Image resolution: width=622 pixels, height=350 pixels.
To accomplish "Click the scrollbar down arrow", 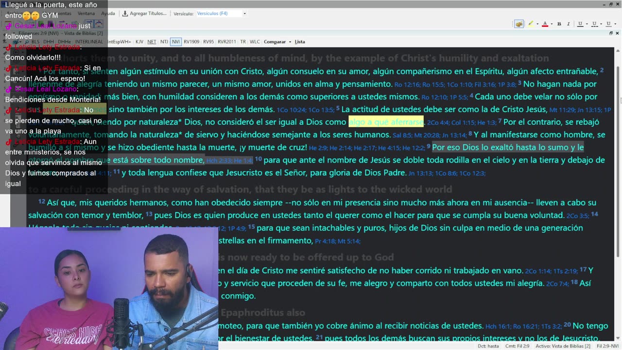I will click(x=619, y=339).
